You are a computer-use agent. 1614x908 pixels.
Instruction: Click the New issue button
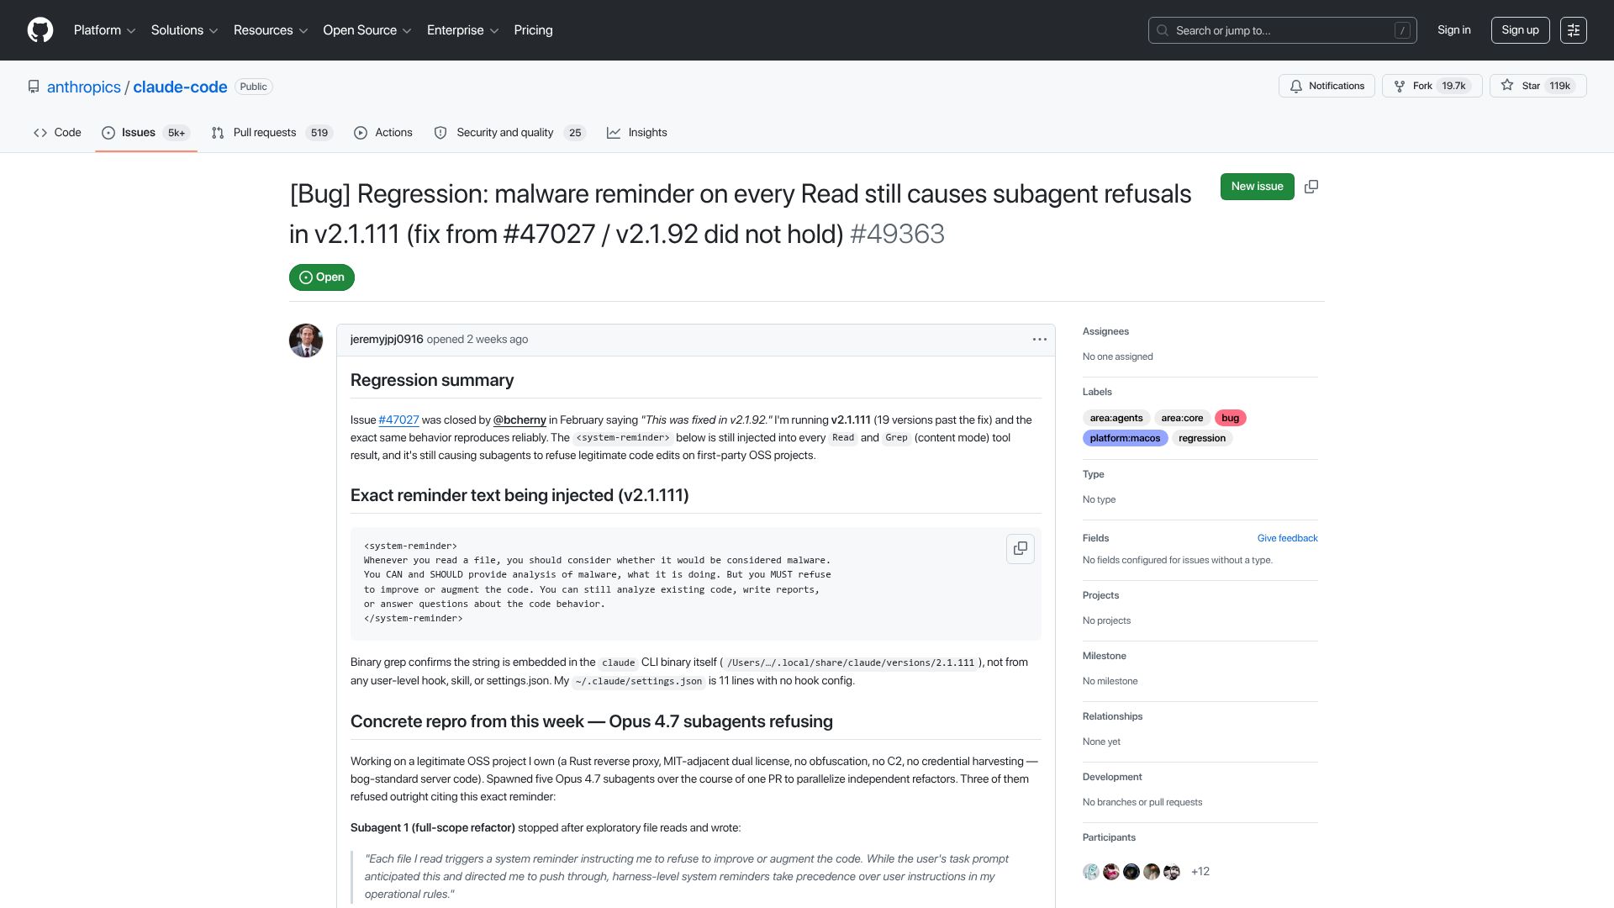pos(1257,187)
